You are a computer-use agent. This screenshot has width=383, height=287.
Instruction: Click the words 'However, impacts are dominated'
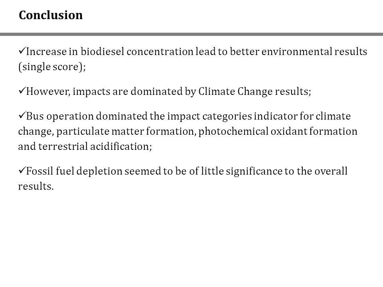(x=104, y=91)
